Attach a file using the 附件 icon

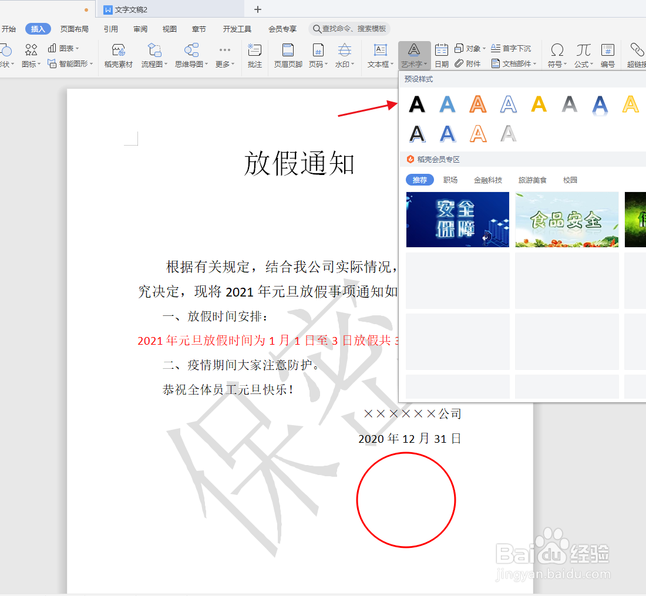(469, 63)
